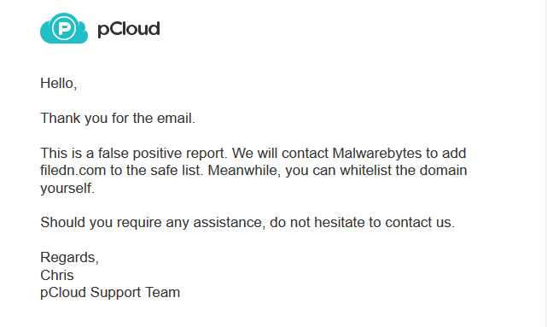547x327 pixels.
Task: Click the vertical scrollbar at the right edge
Action: (x=545, y=163)
